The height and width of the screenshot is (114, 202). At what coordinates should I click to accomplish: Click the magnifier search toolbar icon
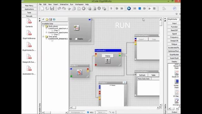pyautogui.click(x=164, y=9)
